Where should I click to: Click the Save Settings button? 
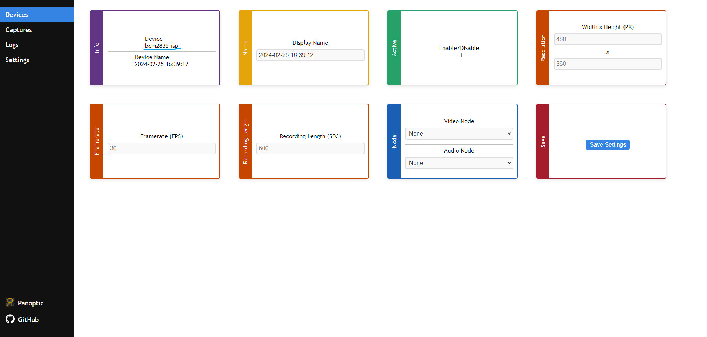608,145
